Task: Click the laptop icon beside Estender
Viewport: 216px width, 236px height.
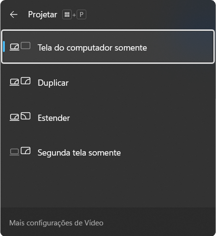Action: (14, 117)
